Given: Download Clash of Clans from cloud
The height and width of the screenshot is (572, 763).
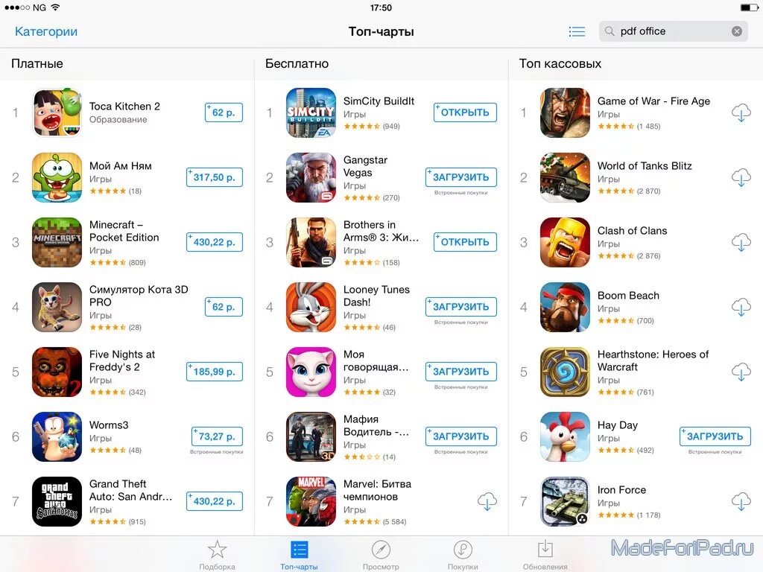Looking at the screenshot, I should pyautogui.click(x=741, y=242).
